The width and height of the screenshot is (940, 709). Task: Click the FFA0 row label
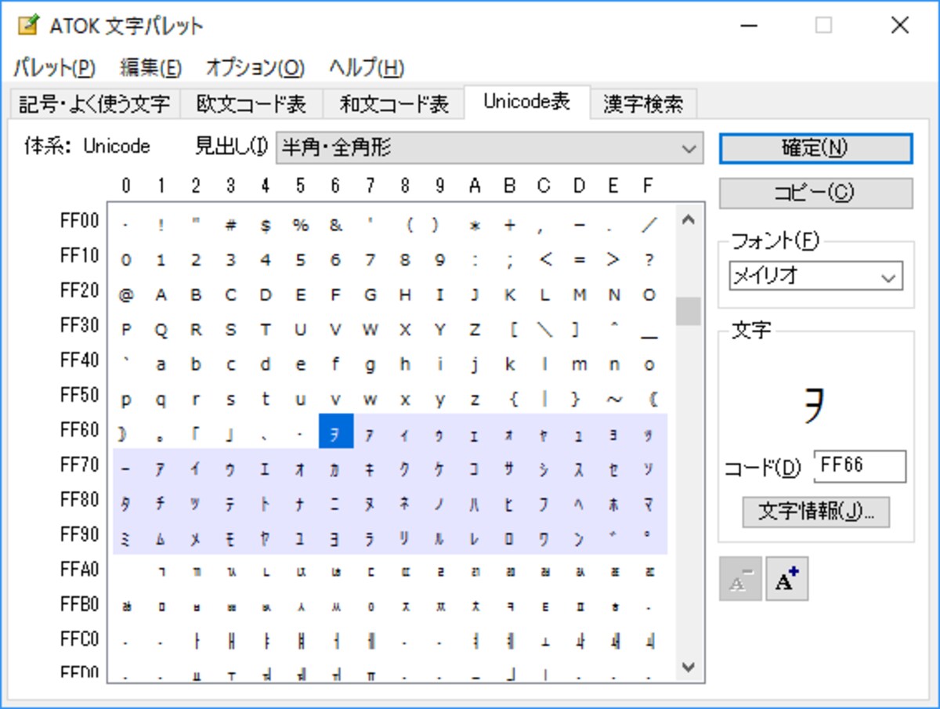tap(80, 570)
